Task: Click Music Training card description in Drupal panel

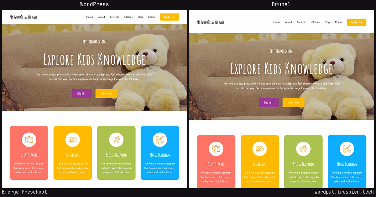Action: [347, 177]
